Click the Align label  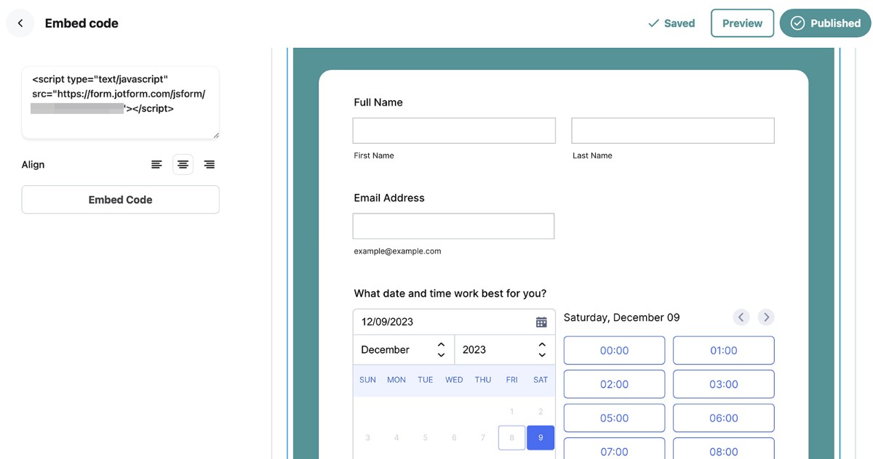point(33,165)
